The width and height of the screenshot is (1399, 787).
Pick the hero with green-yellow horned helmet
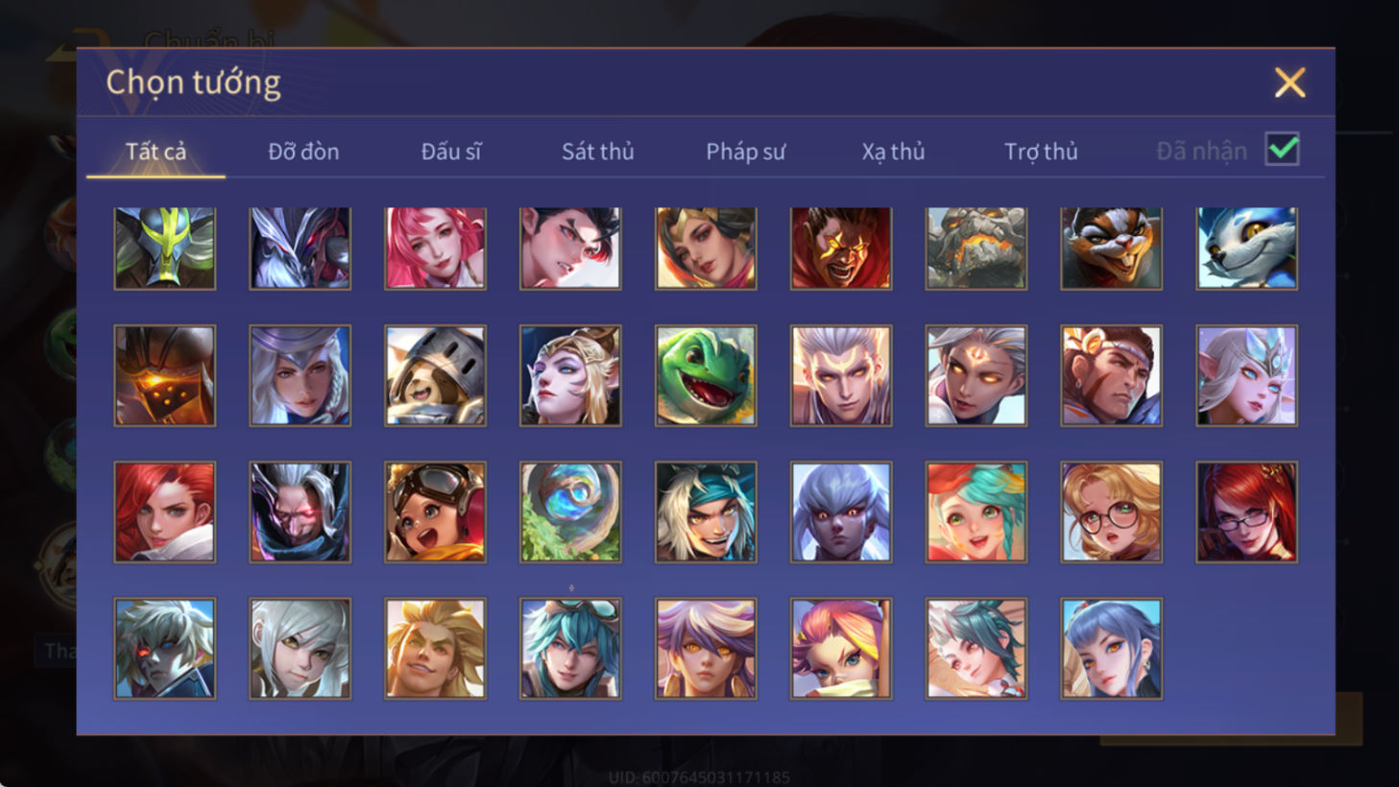coord(165,248)
